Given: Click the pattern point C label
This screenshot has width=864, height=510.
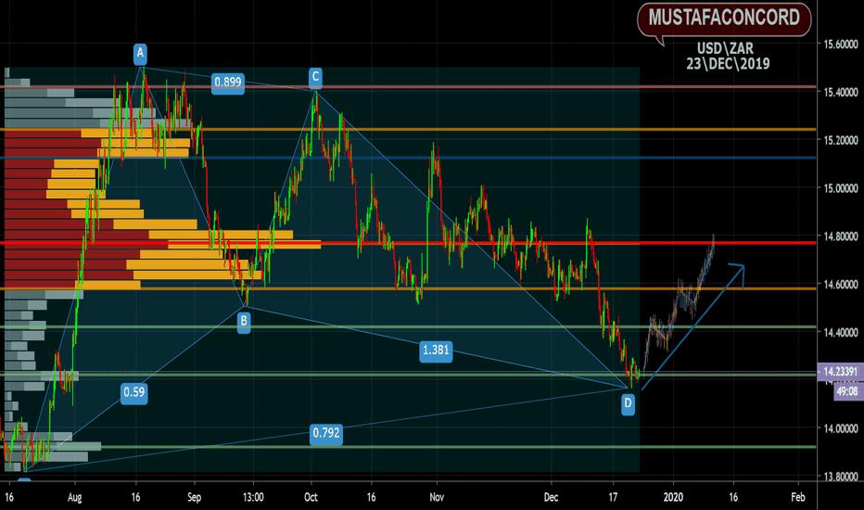Looking at the screenshot, I should (315, 77).
